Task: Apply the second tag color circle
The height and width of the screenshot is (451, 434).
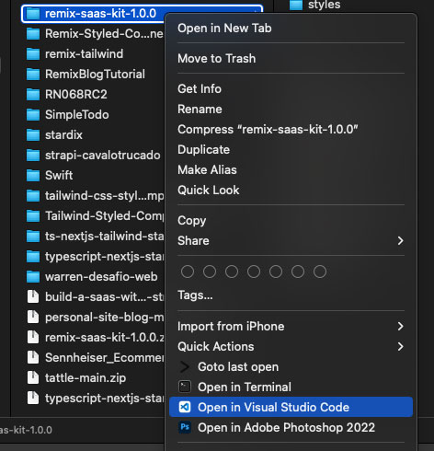Action: click(210, 272)
